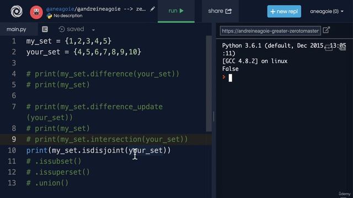Clear console with top-right icon
Screen dimensions: 353x198
coord(342,48)
